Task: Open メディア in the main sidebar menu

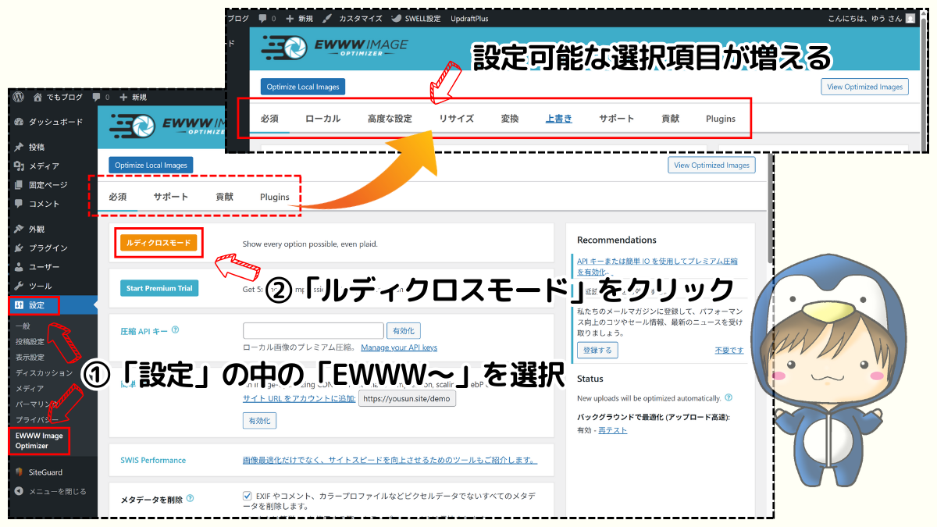Action: (x=37, y=166)
